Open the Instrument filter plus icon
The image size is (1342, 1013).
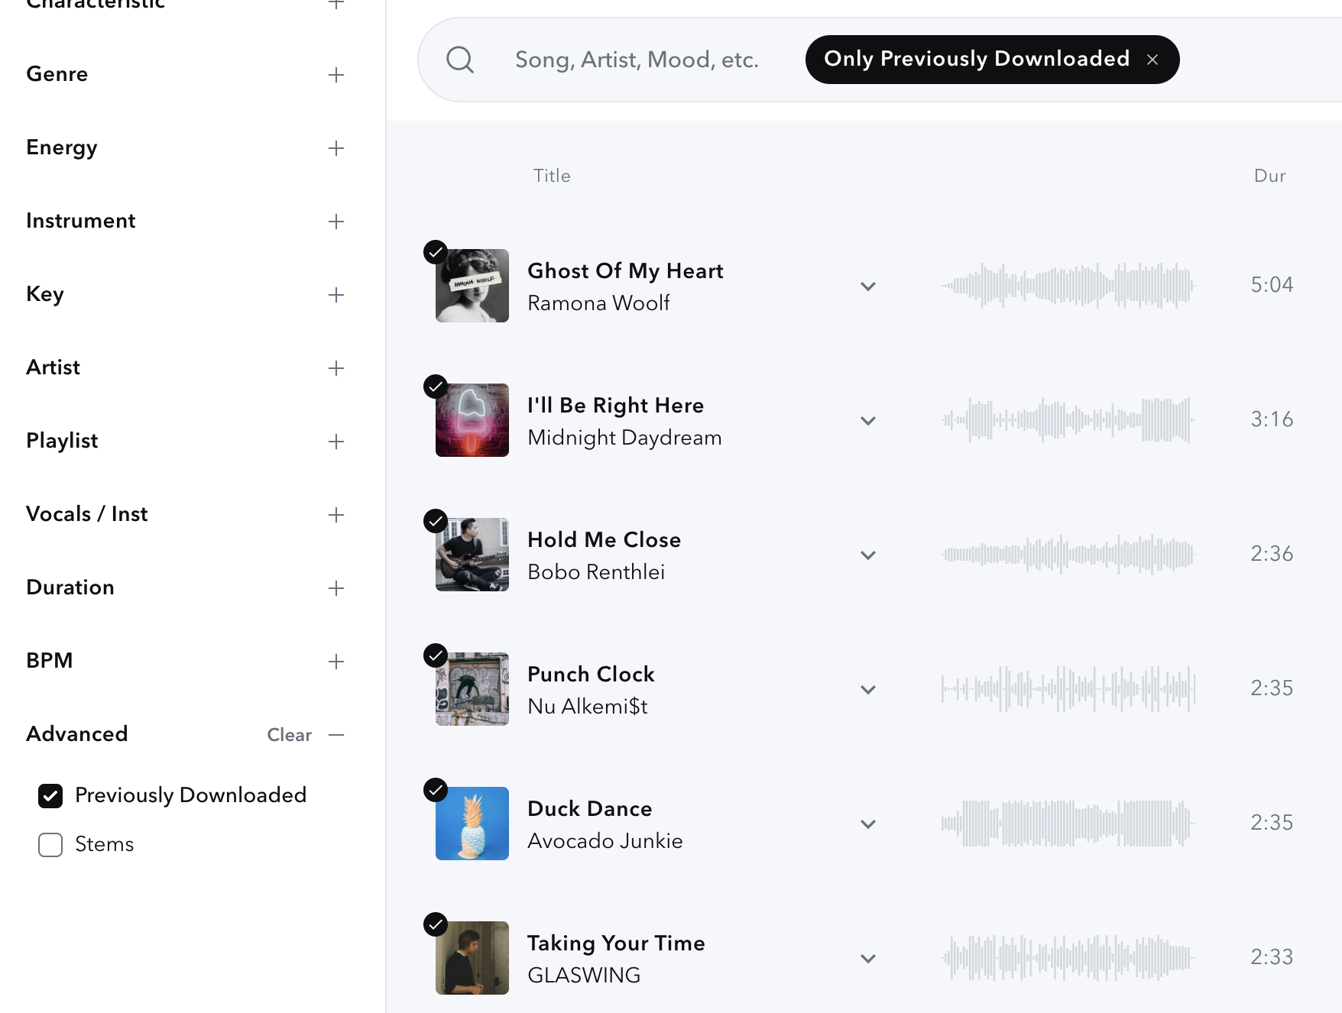pyautogui.click(x=336, y=222)
